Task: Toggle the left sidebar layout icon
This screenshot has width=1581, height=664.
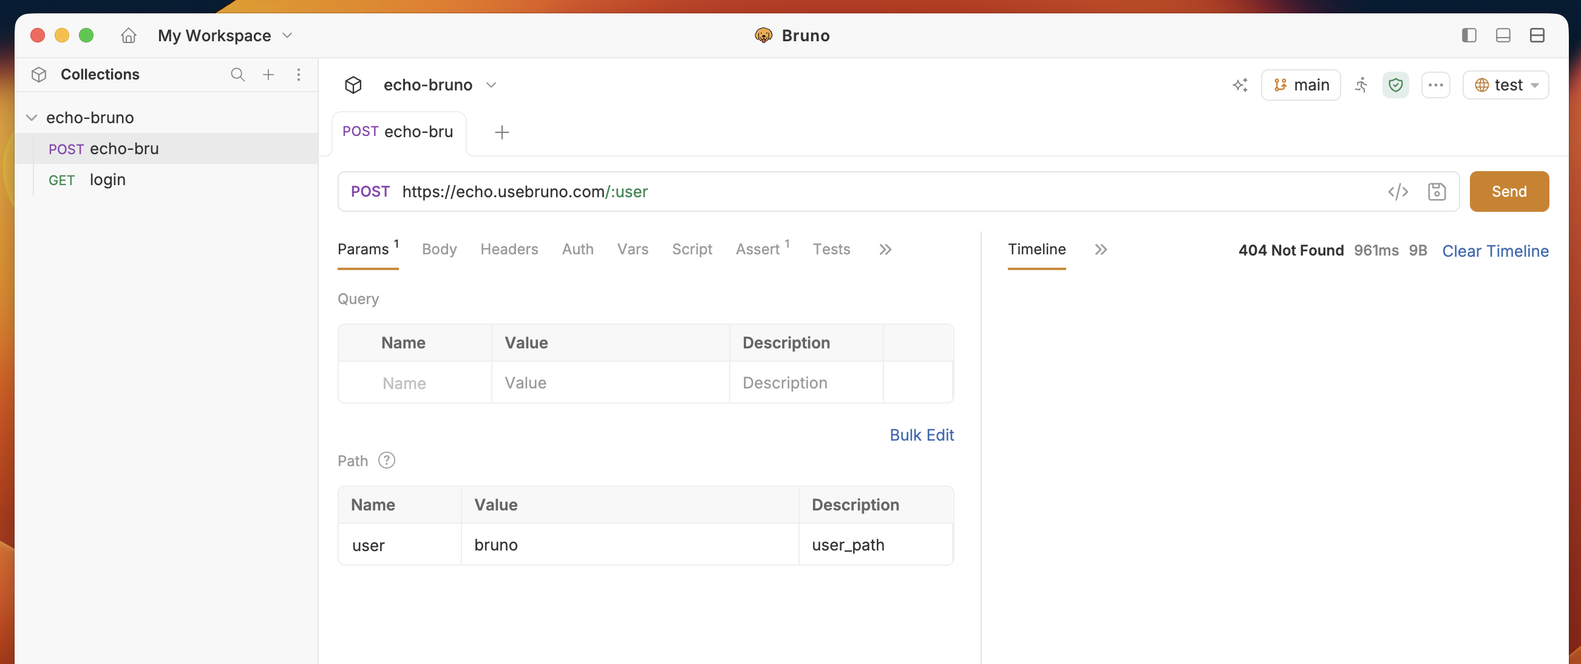Action: pyautogui.click(x=1469, y=36)
